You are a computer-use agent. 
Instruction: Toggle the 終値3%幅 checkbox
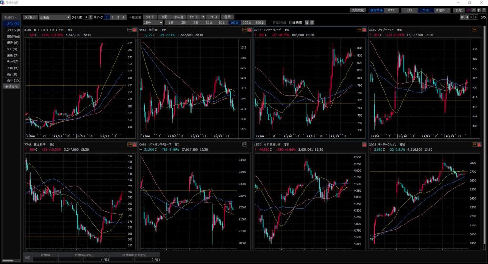(x=270, y=22)
